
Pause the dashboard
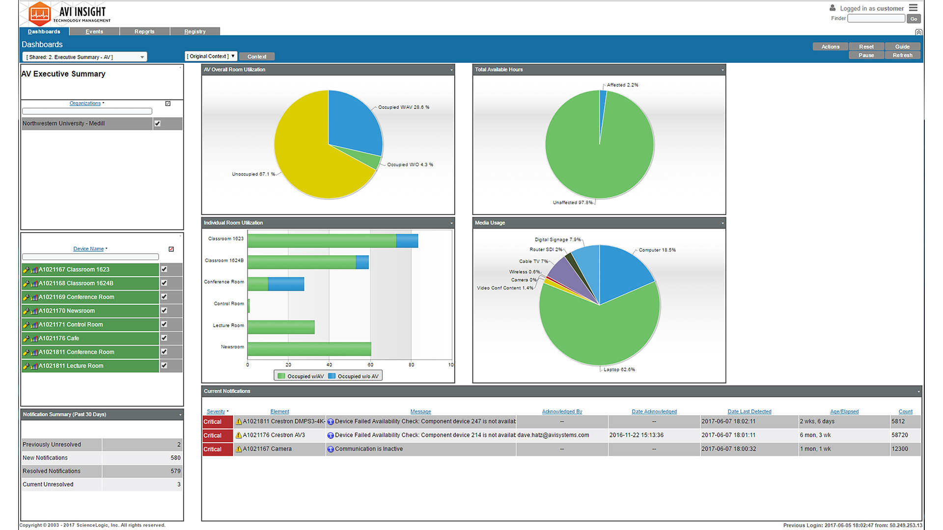point(866,55)
